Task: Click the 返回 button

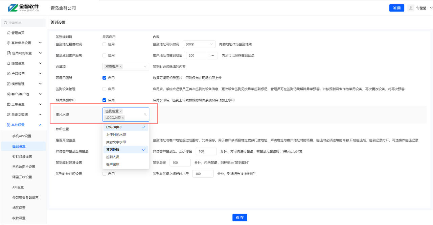Action: point(397,8)
